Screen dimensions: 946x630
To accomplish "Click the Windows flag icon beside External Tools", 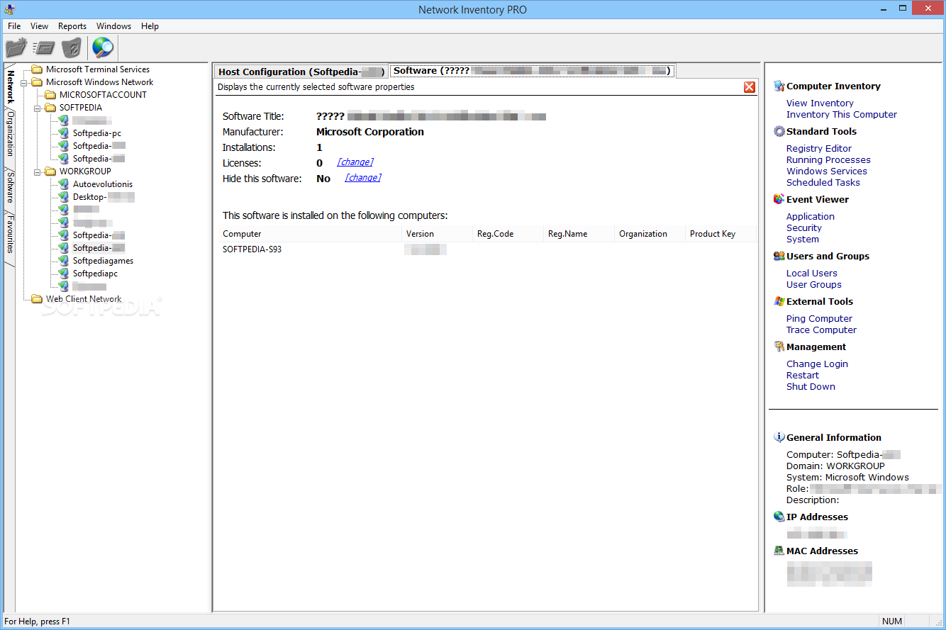I will click(779, 301).
